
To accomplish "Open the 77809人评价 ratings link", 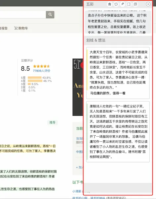I will pyautogui.click(x=41, y=71).
